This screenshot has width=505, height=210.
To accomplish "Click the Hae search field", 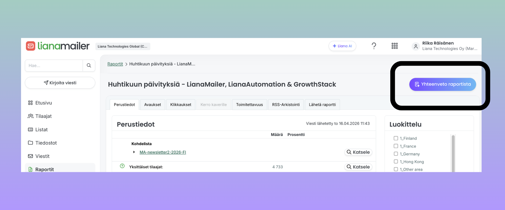I will coord(54,66).
